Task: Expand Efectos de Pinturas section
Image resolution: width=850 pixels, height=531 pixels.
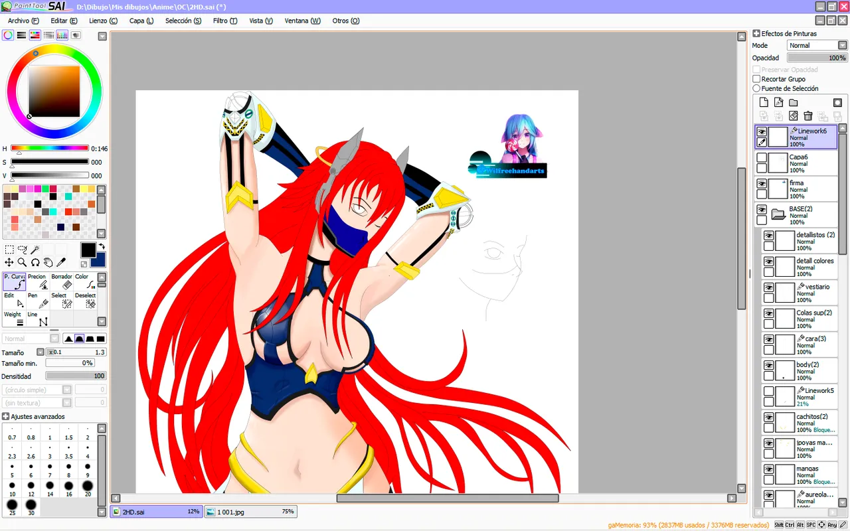Action: tap(756, 33)
